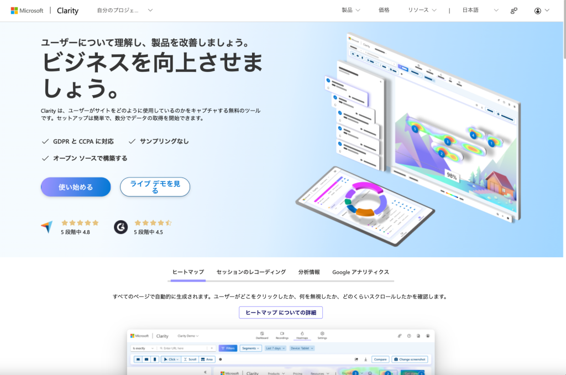Go to the Clarity home brand link

point(67,11)
